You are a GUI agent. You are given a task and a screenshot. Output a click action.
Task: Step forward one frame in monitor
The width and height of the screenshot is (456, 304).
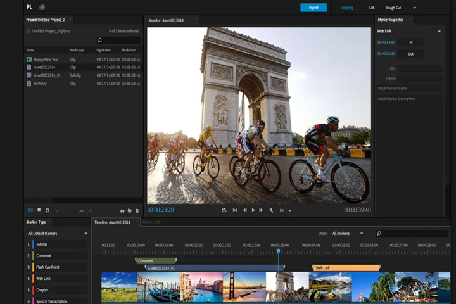[261, 210]
